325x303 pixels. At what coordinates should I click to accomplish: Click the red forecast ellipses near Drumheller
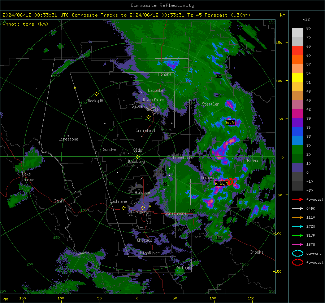(x=232, y=182)
